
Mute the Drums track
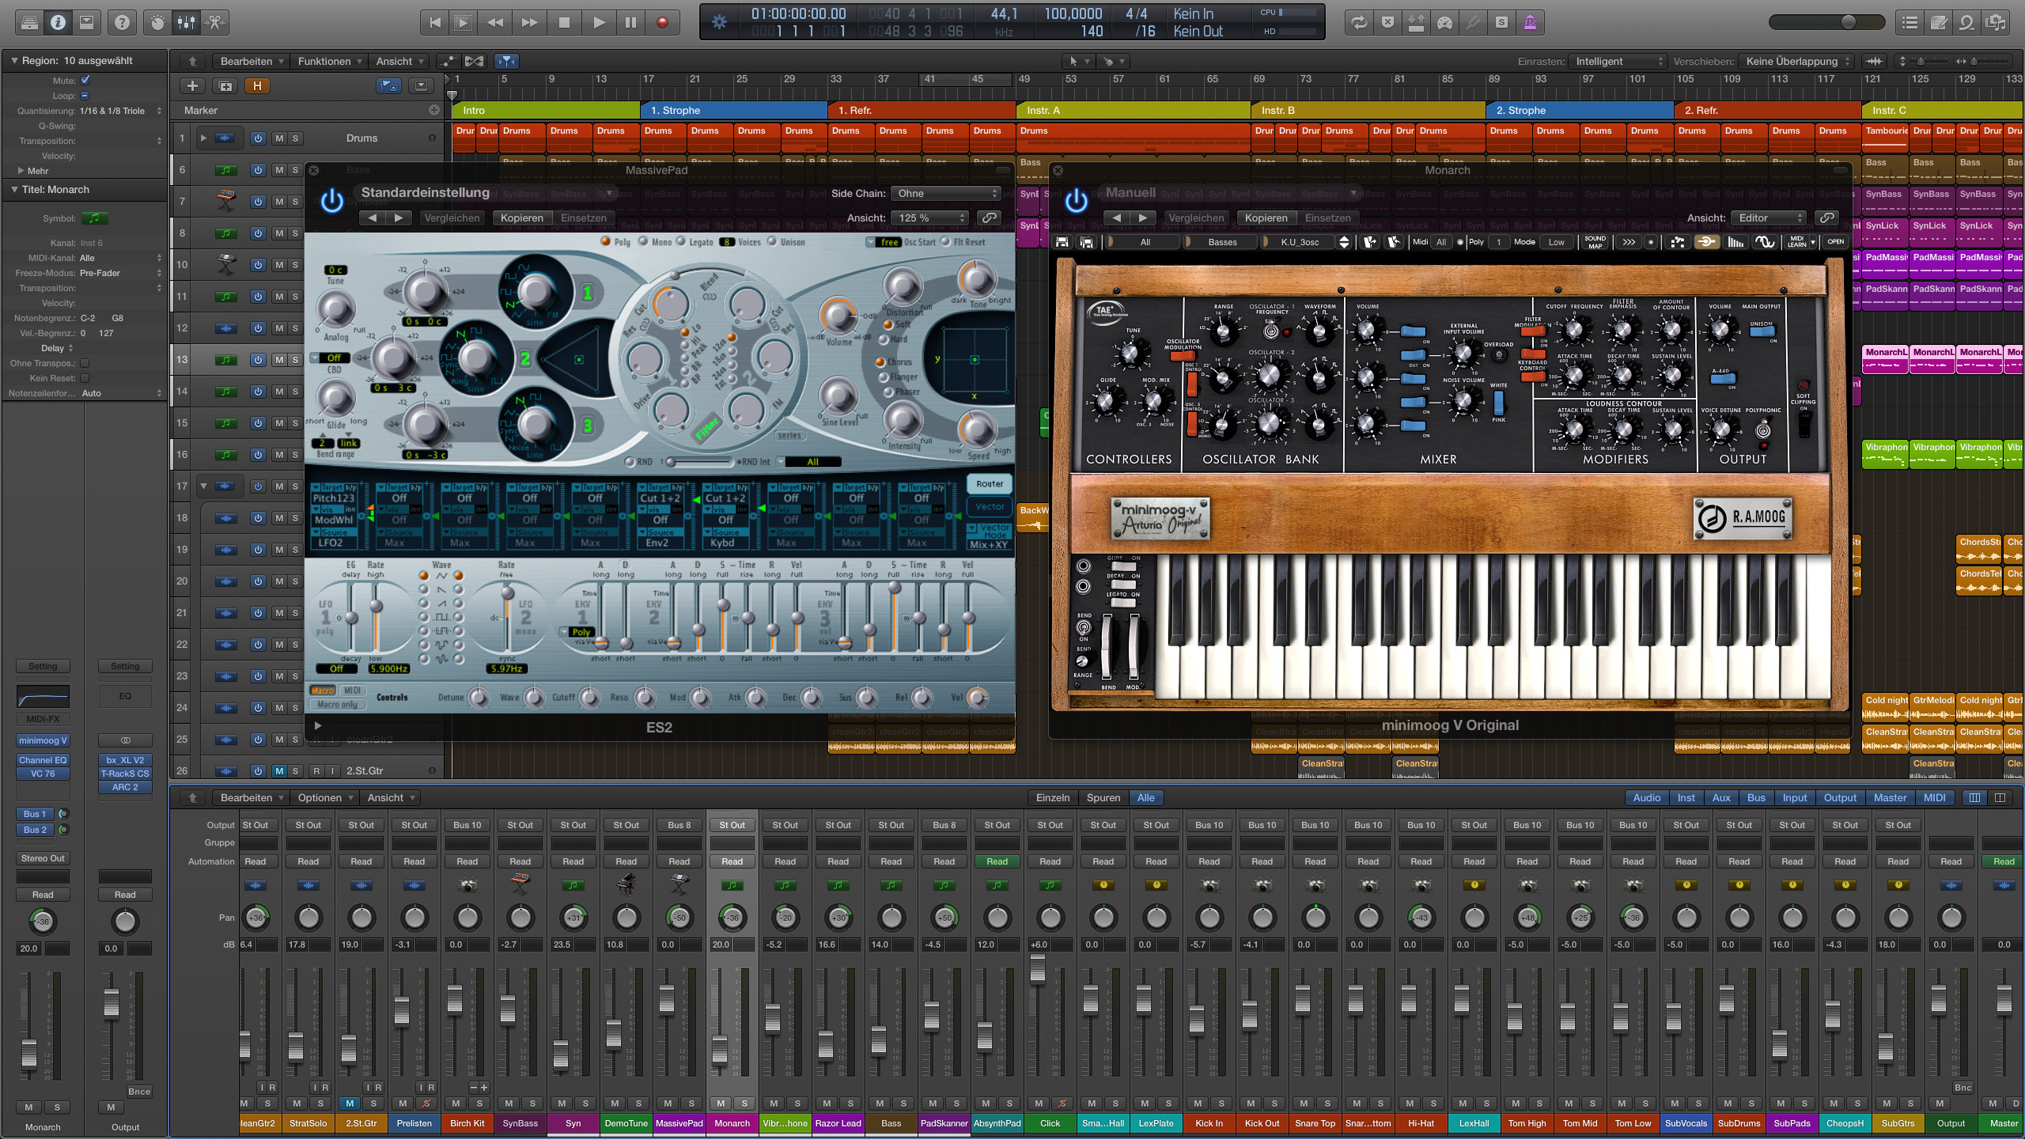(279, 138)
